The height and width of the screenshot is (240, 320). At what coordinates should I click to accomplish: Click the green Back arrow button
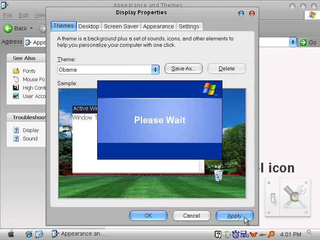pos(8,28)
